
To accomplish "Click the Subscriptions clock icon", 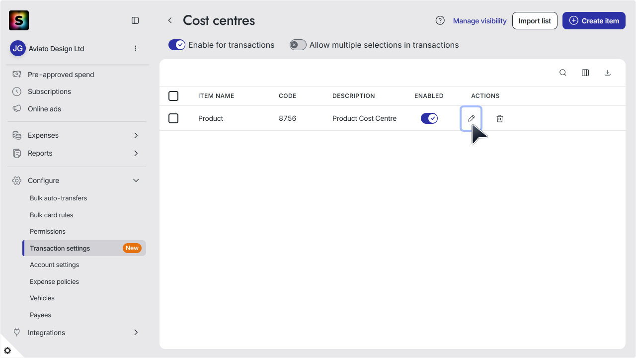I will coord(17,91).
